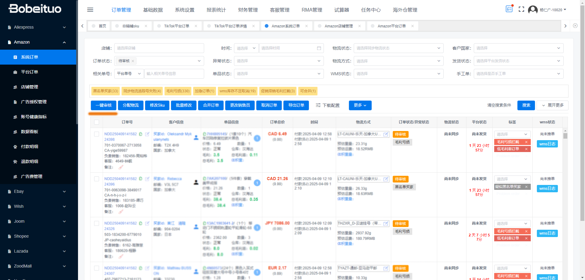Toggle fullscreen mode icon in header
Image resolution: width=585 pixels, height=280 pixels.
coord(521,9)
